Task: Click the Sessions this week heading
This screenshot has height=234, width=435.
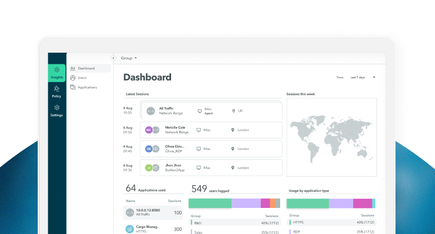Action: 300,94
